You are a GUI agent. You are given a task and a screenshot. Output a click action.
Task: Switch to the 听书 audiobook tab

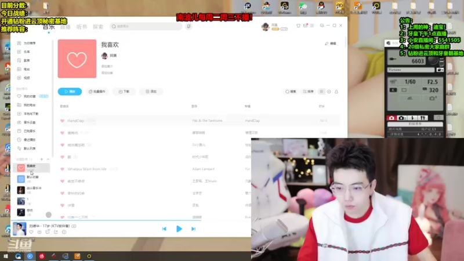[x=82, y=27]
